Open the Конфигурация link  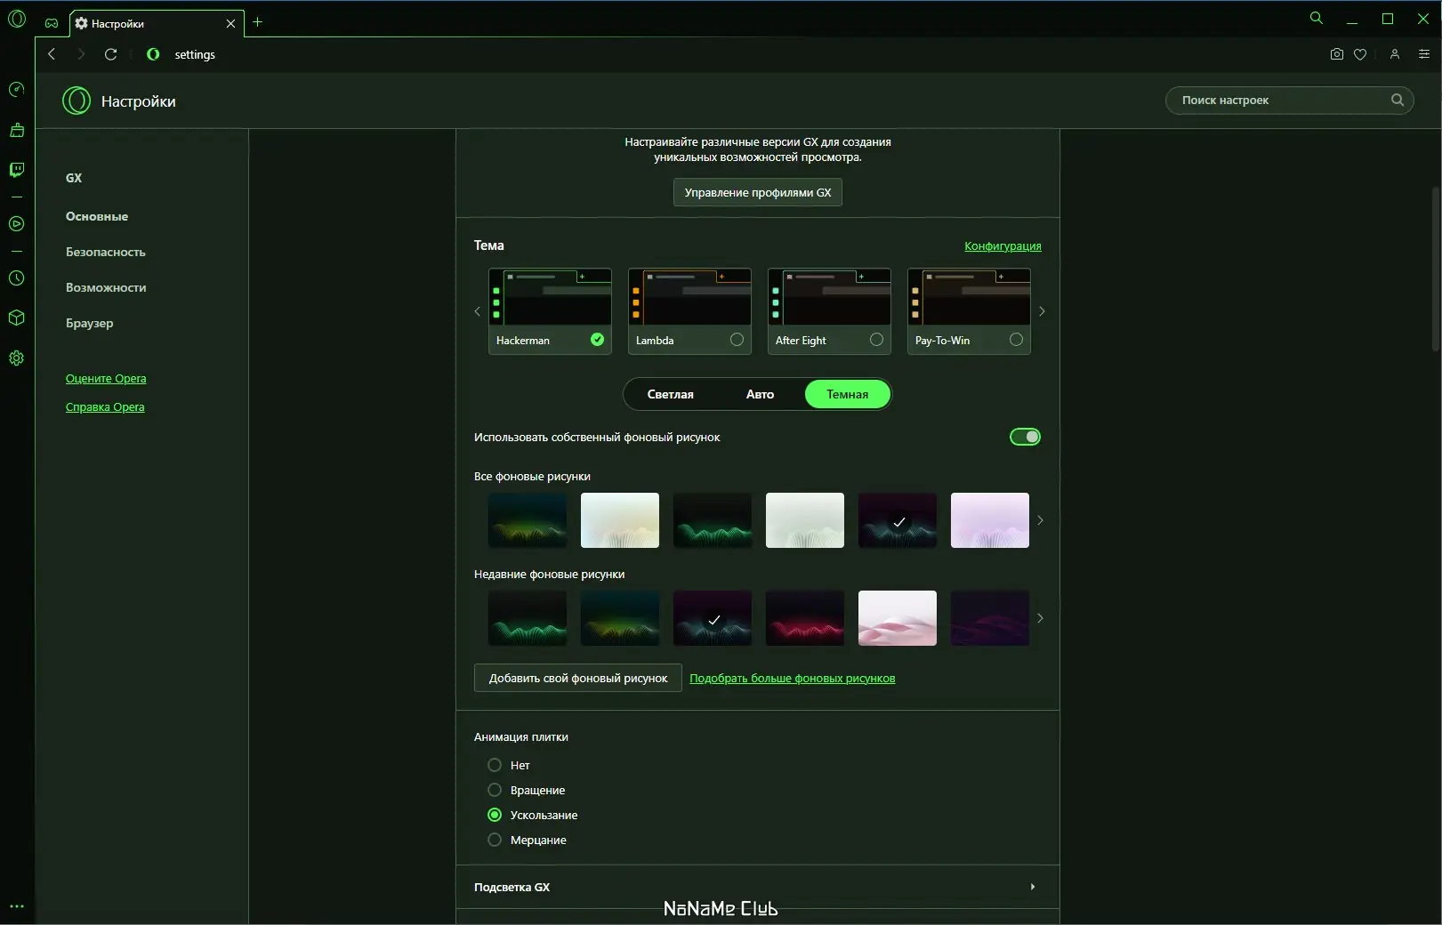1003,246
